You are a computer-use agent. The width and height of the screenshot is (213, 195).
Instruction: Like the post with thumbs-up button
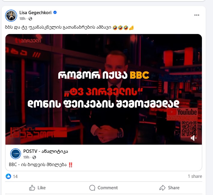coord(37,188)
